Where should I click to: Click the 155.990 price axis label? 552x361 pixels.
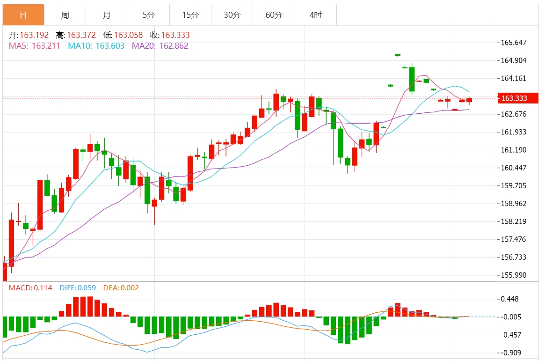coord(514,275)
